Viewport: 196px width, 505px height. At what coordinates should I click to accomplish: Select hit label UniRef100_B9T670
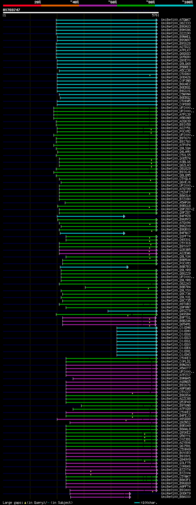click(x=176, y=138)
